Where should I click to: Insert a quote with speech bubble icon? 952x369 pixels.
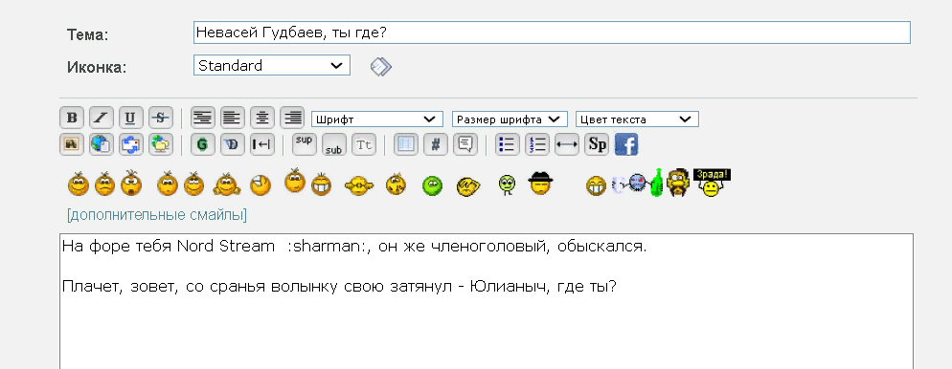click(465, 144)
